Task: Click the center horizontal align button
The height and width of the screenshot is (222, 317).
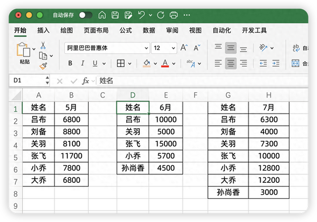Action: (231, 63)
